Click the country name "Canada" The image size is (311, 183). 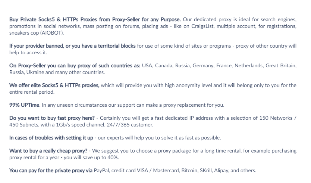(x=164, y=66)
